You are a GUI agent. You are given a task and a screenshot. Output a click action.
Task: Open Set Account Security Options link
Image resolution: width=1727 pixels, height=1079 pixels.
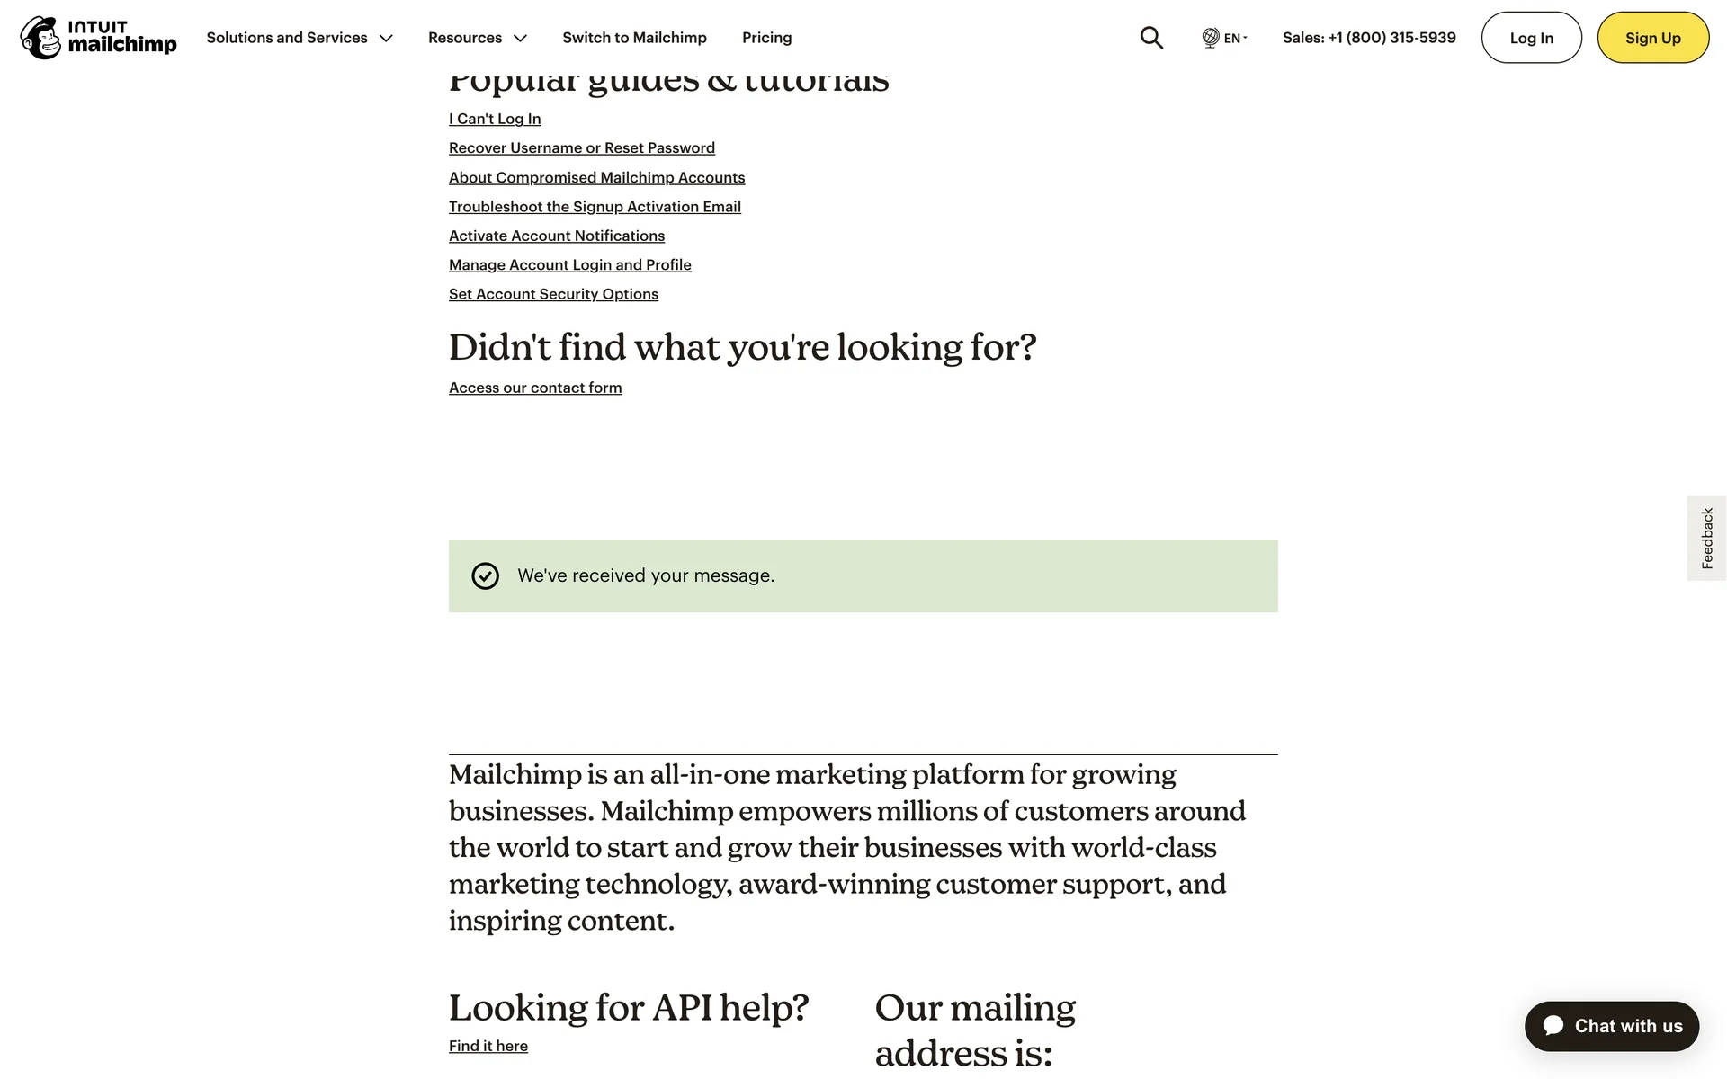point(553,294)
